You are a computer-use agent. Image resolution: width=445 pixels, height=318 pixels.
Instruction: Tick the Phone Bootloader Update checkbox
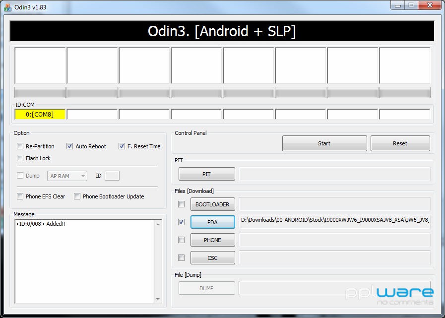[x=77, y=196]
